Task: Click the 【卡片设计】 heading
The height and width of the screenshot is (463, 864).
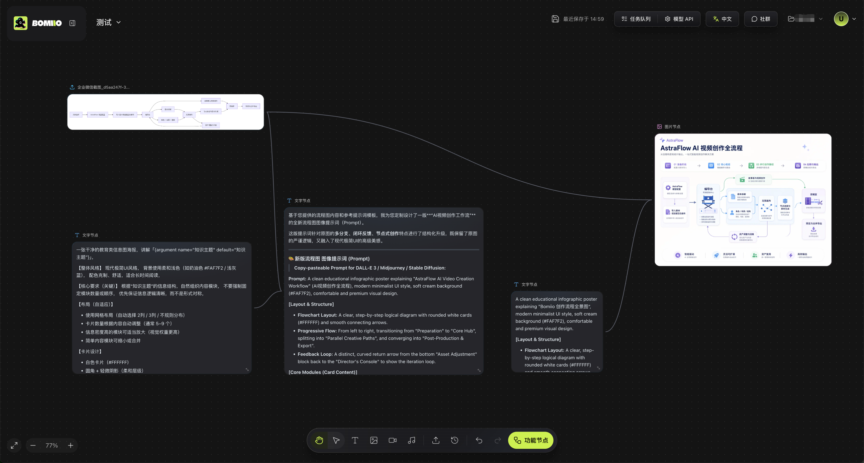Action: pyautogui.click(x=90, y=351)
